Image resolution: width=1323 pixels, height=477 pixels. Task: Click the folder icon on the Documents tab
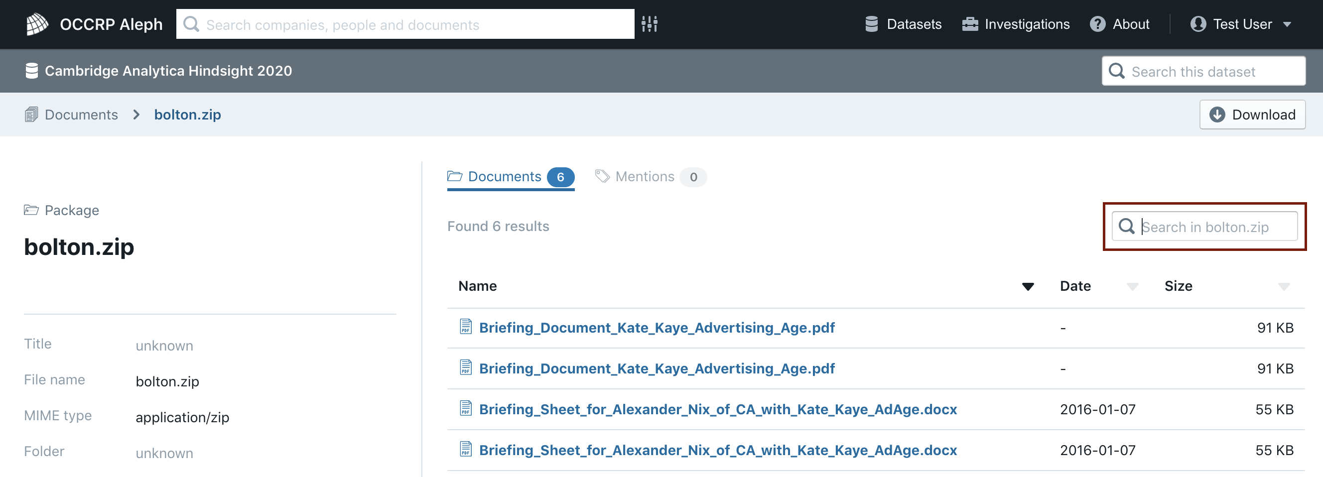pos(454,177)
